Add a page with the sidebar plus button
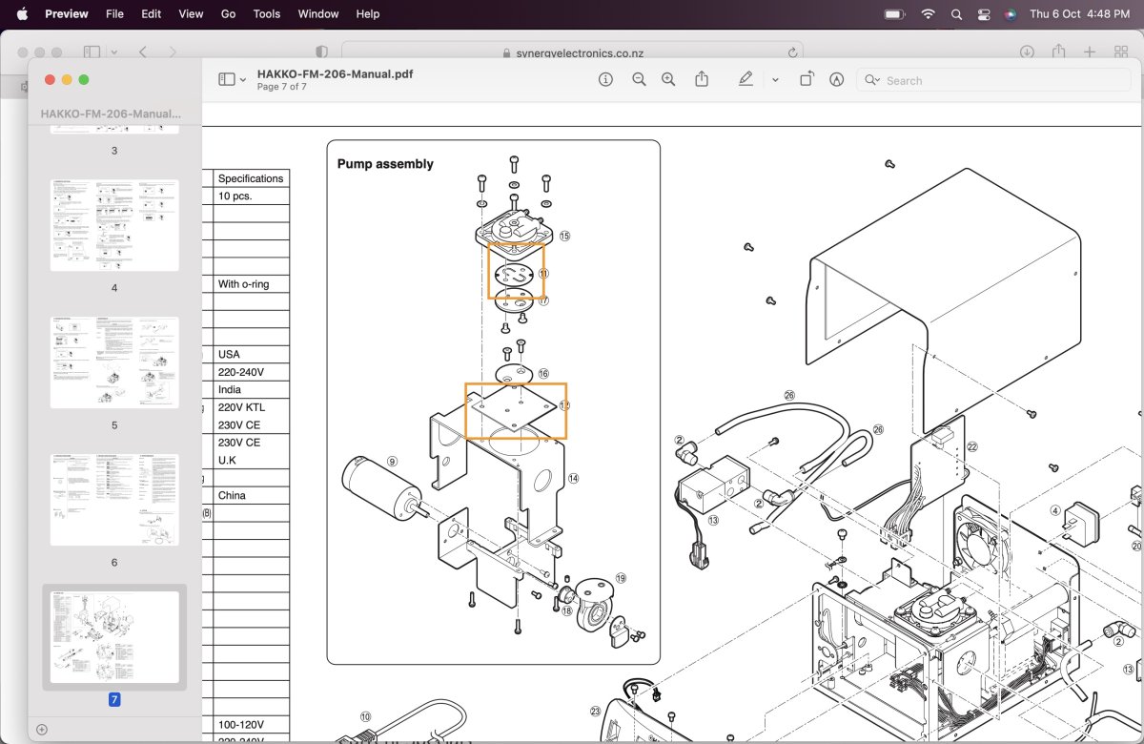Viewport: 1144px width, 744px height. click(41, 730)
